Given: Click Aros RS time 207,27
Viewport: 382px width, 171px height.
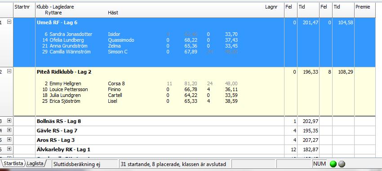Looking at the screenshot, I should click(x=311, y=140).
